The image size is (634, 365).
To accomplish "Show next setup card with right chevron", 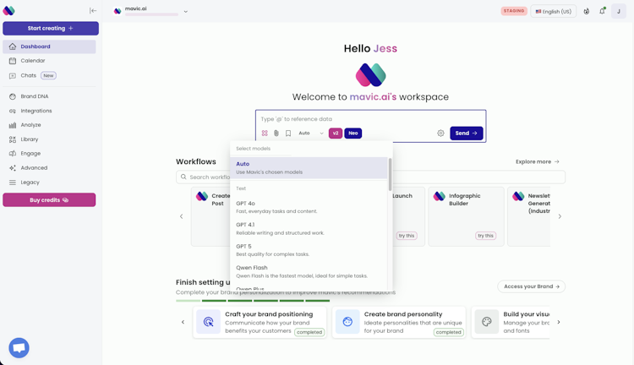I will pos(559,322).
